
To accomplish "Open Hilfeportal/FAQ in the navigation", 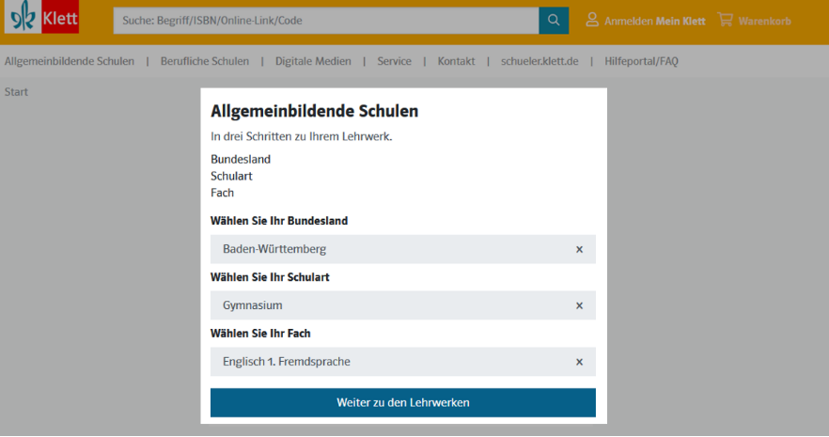I will pos(641,61).
